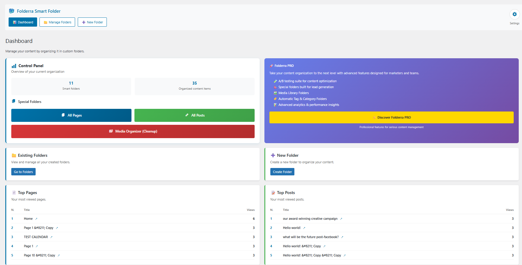
Task: Open external link icon for Page 10 – Copy
Action: (x=58, y=256)
